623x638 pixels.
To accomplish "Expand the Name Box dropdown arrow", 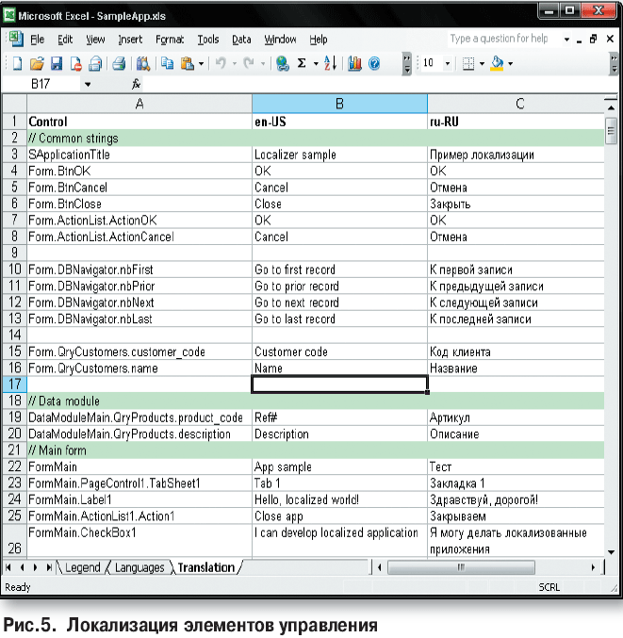I will (x=88, y=84).
